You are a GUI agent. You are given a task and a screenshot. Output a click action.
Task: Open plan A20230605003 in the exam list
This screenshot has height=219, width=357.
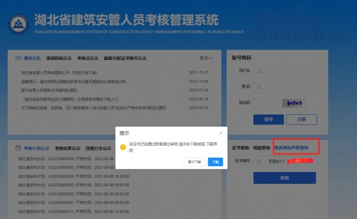tap(74, 185)
